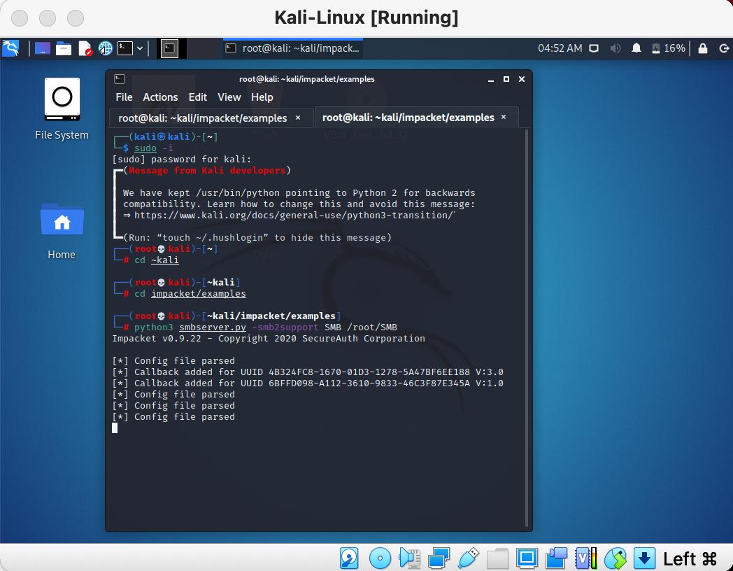The height and width of the screenshot is (571, 733).
Task: Click the Impacket v0.9.22 copyright line
Action: 269,338
